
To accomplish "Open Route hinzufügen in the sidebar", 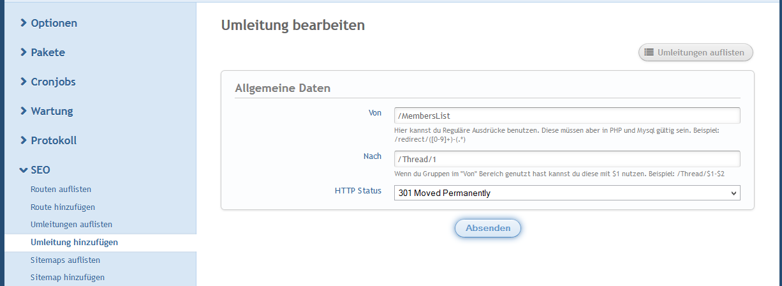I will coord(63,207).
